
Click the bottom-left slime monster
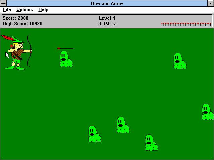[x=95, y=134]
